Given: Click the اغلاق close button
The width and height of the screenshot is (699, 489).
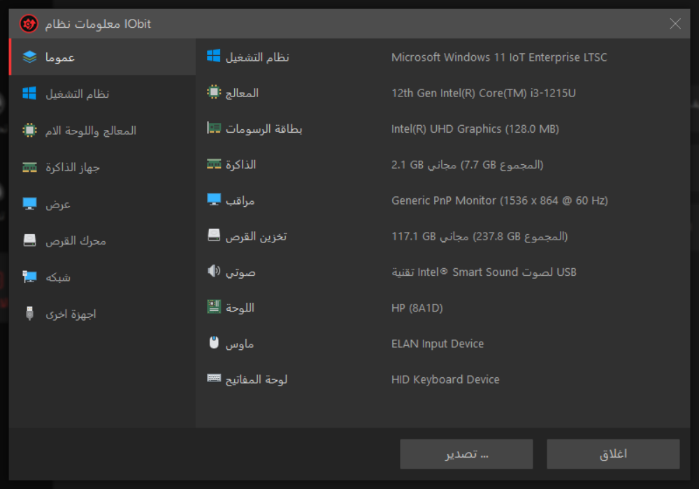Looking at the screenshot, I should pos(614,454).
